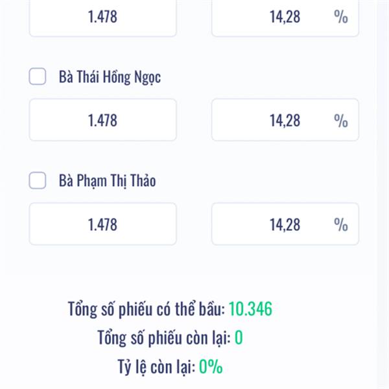Click the total votes value 10.346

(x=250, y=309)
